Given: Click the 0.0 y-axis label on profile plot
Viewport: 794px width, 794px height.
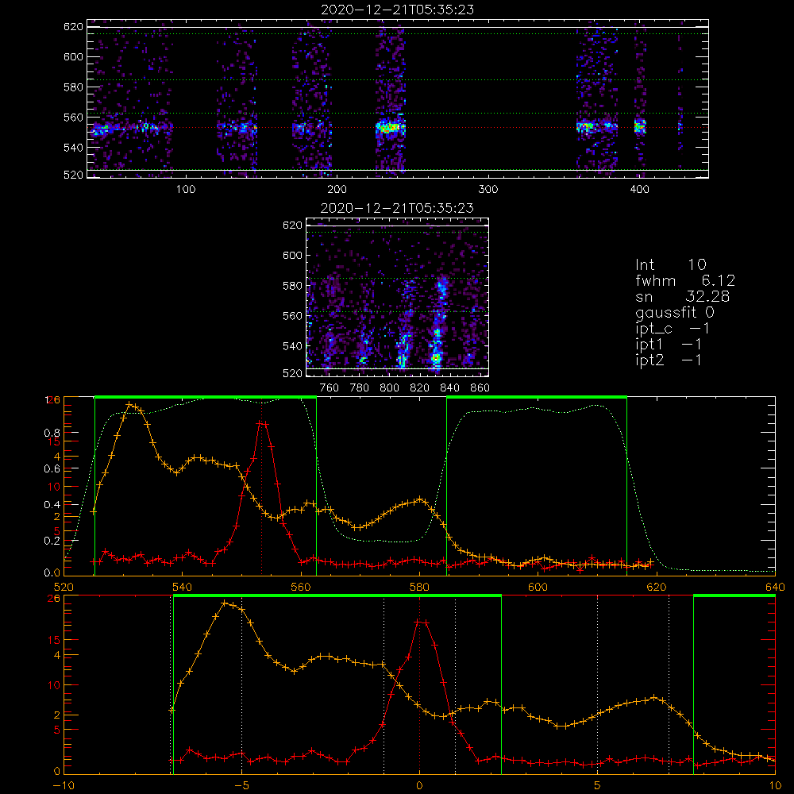Looking at the screenshot, I should click(x=52, y=573).
